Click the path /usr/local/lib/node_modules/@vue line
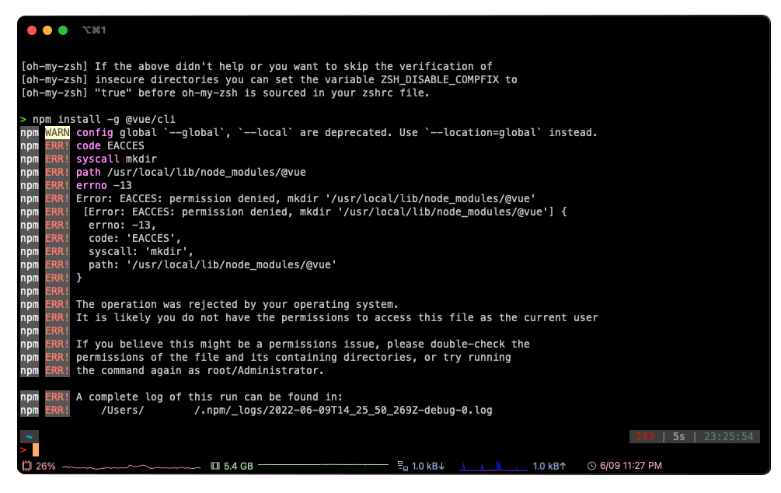Image resolution: width=781 pixels, height=493 pixels. [x=190, y=172]
